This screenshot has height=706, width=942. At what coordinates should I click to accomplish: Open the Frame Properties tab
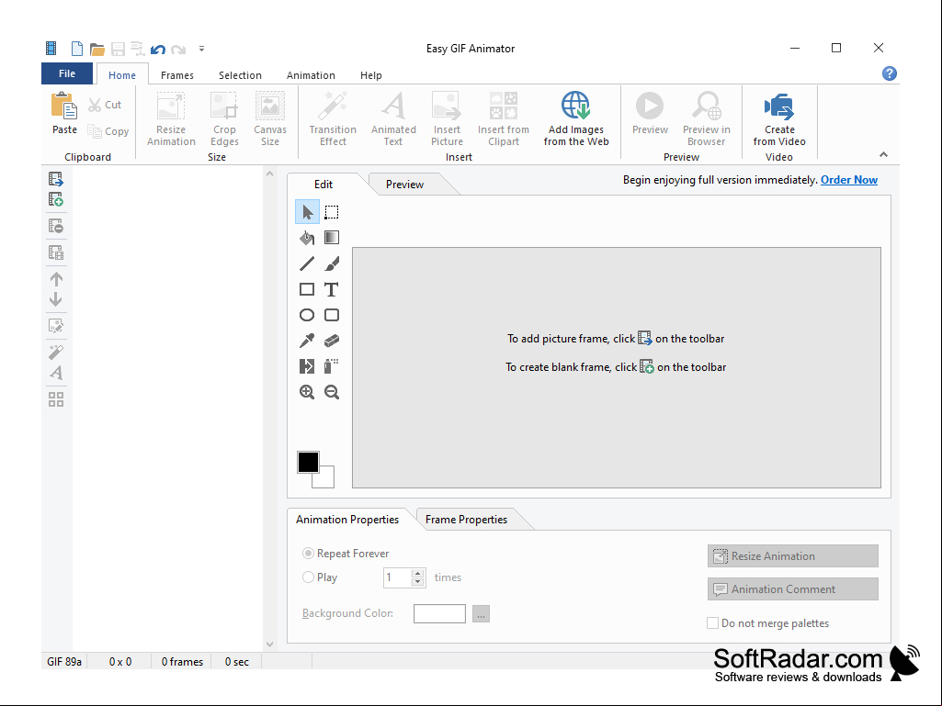(x=466, y=520)
